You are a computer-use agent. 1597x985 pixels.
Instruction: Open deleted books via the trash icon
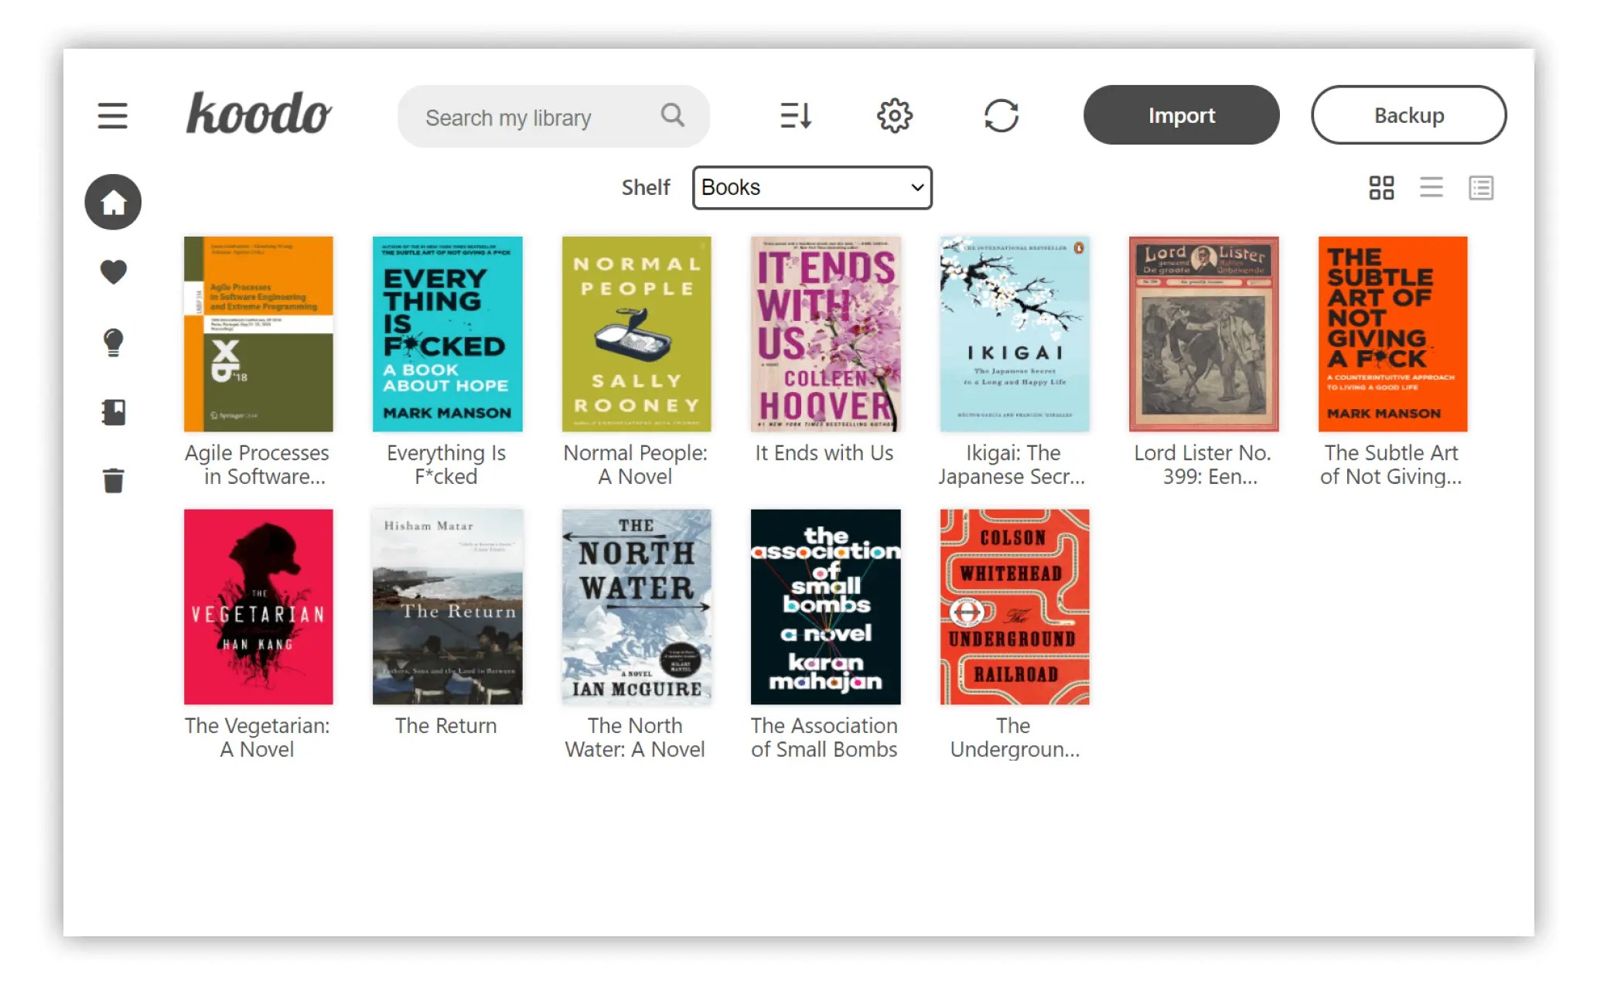pyautogui.click(x=112, y=480)
